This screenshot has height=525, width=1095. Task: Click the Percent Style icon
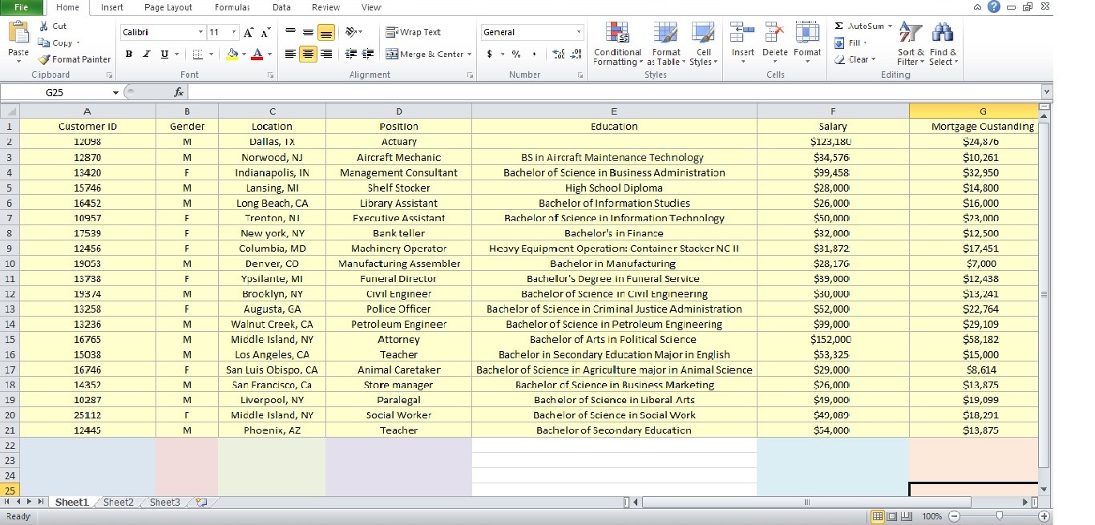coord(515,54)
